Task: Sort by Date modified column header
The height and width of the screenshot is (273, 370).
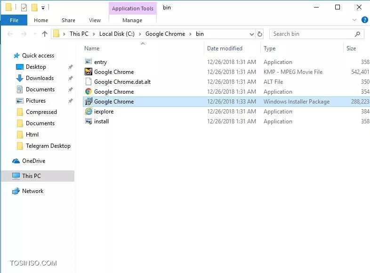Action: tap(233, 48)
